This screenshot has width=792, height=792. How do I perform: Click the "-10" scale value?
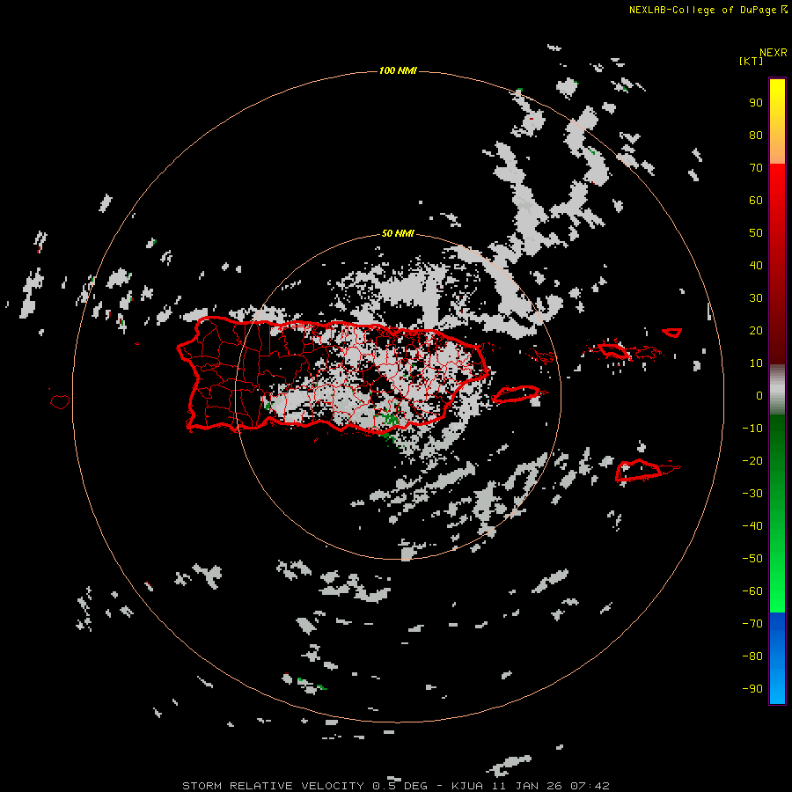[752, 429]
